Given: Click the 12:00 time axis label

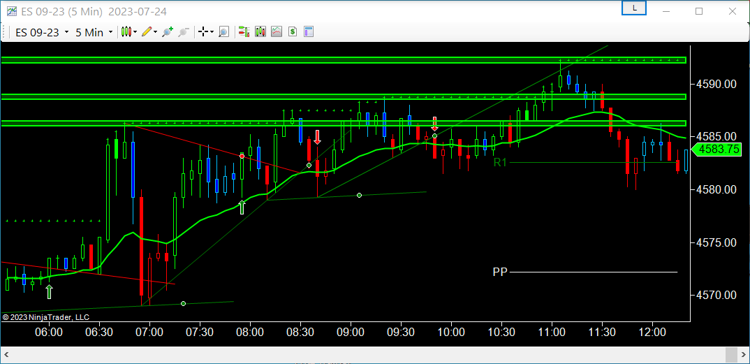Looking at the screenshot, I should [652, 332].
